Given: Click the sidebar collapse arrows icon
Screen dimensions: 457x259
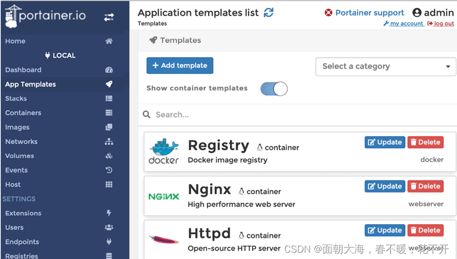Looking at the screenshot, I should tap(109, 17).
